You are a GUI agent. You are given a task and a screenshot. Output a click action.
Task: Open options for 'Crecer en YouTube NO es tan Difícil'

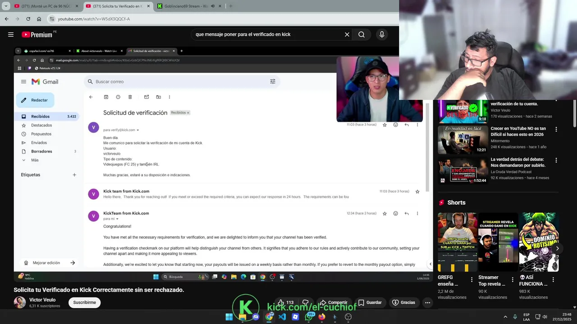[556, 129]
